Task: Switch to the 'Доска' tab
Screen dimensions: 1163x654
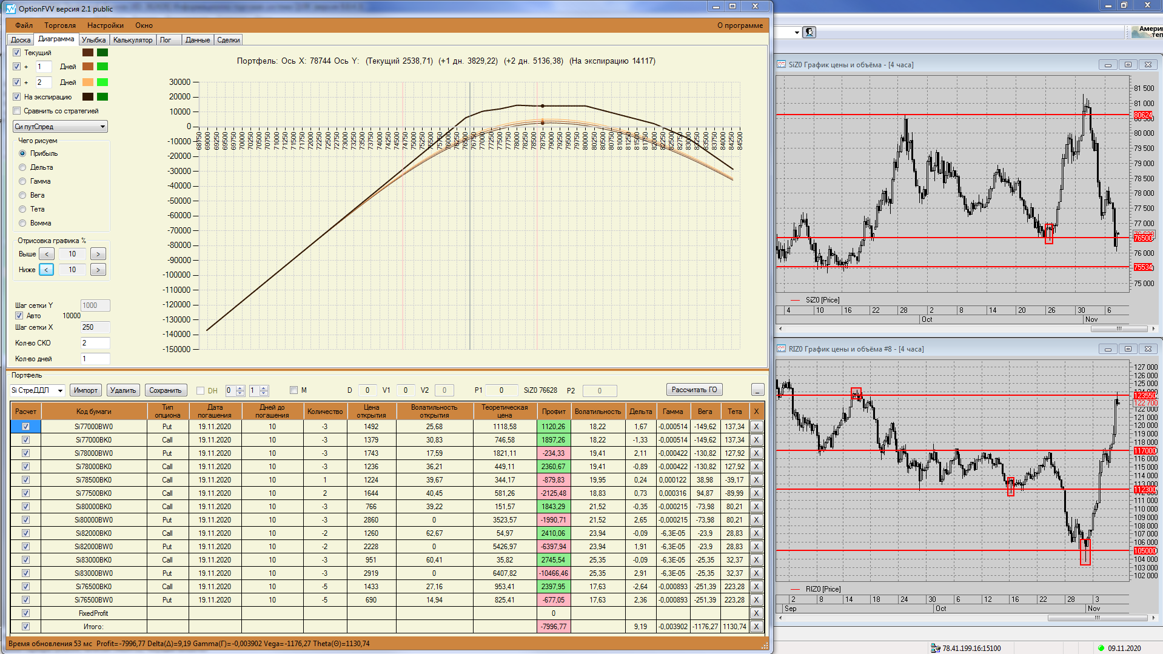Action: (21, 40)
